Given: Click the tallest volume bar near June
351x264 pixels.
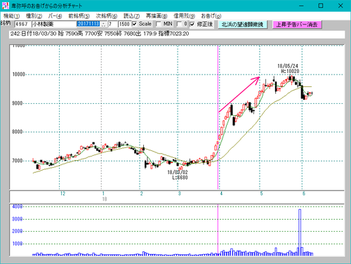Looking at the screenshot, I should click(x=300, y=232).
